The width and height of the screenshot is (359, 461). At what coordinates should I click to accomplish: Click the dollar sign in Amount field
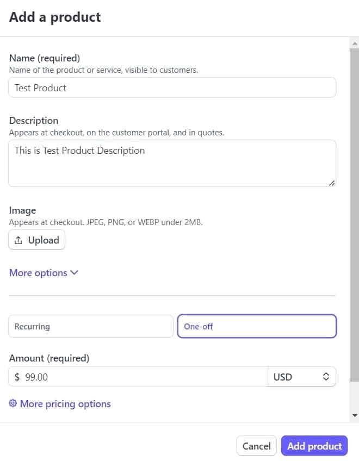[x=17, y=377]
